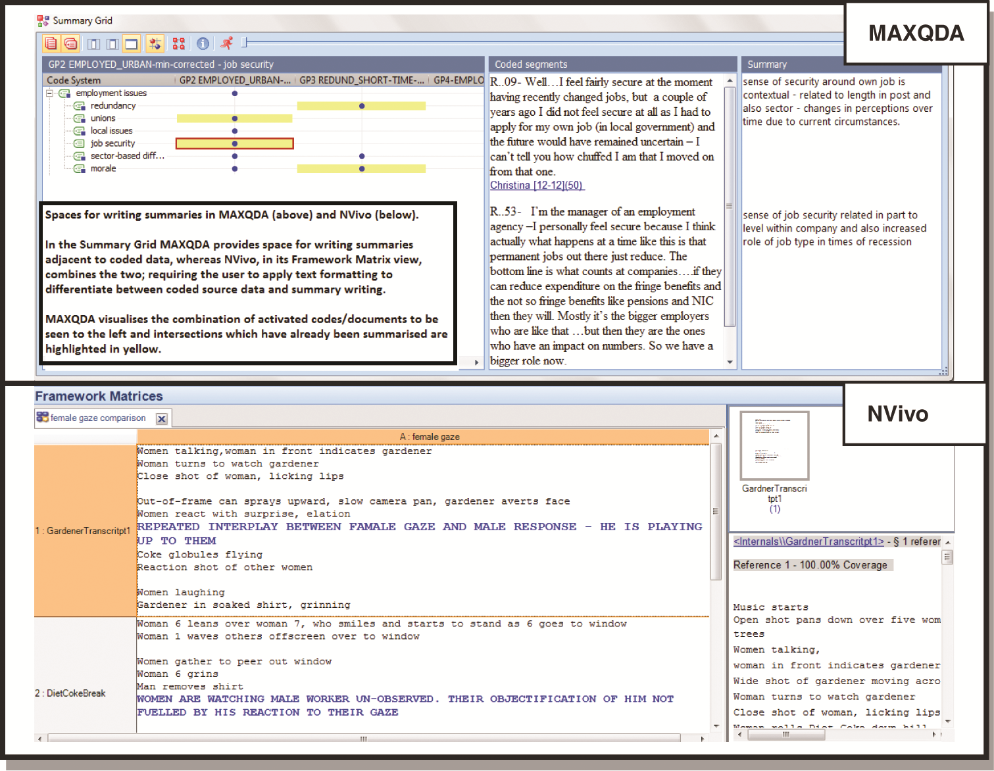The image size is (994, 771).
Task: Select employment issues code icon
Action: pos(64,93)
